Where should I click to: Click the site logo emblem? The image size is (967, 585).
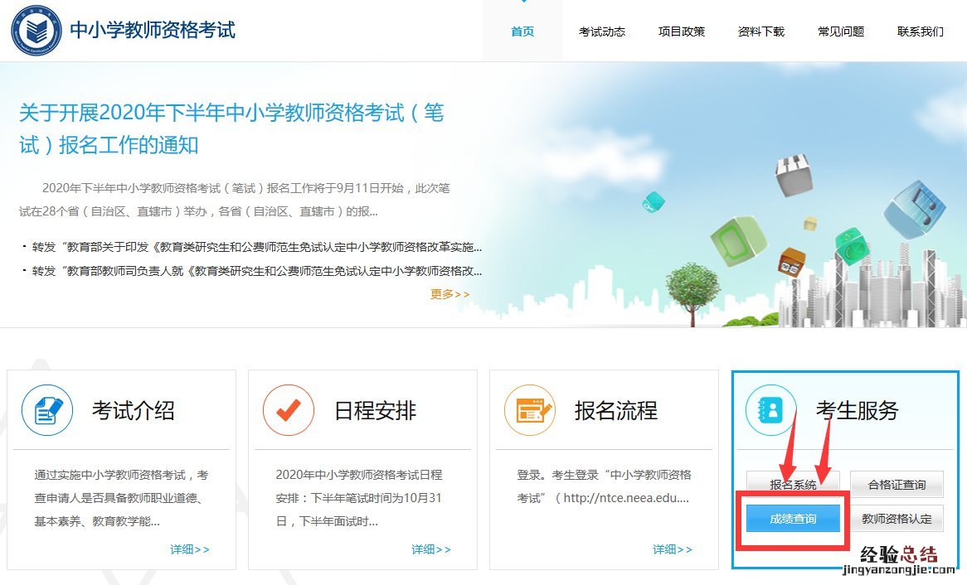tap(36, 31)
